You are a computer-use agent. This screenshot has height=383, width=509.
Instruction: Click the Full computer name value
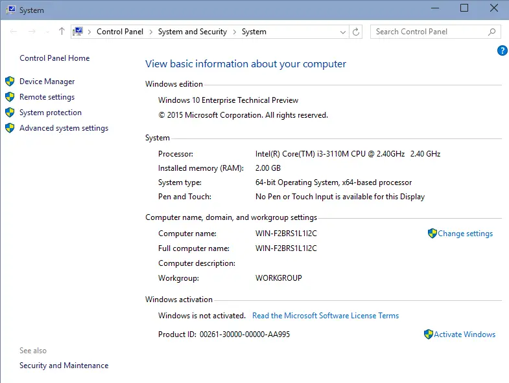pos(286,248)
